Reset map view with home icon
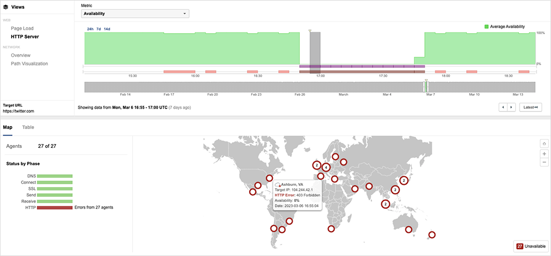 (x=544, y=143)
